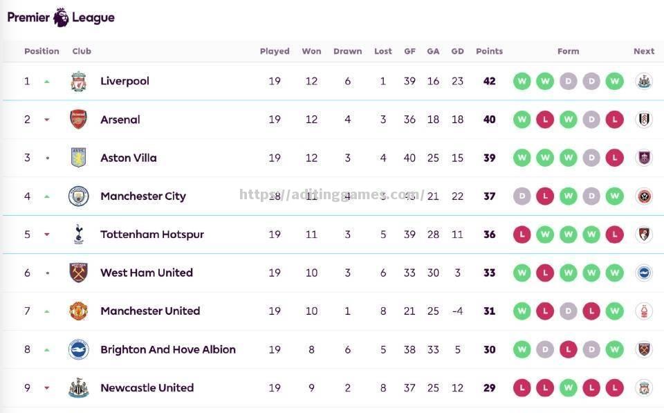Screen dimensions: 664x413
Task: Click Manchester City's first draw form badge
Action: click(x=522, y=196)
